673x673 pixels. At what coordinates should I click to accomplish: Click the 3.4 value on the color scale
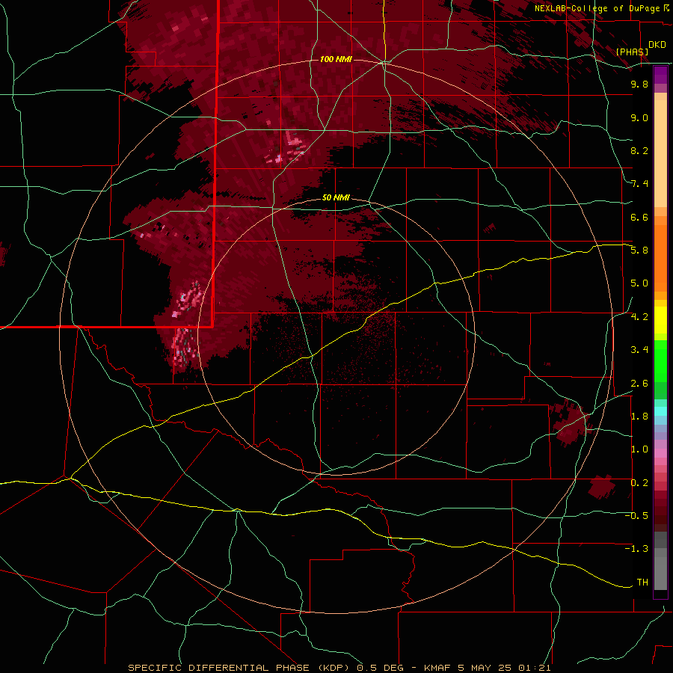pos(639,350)
